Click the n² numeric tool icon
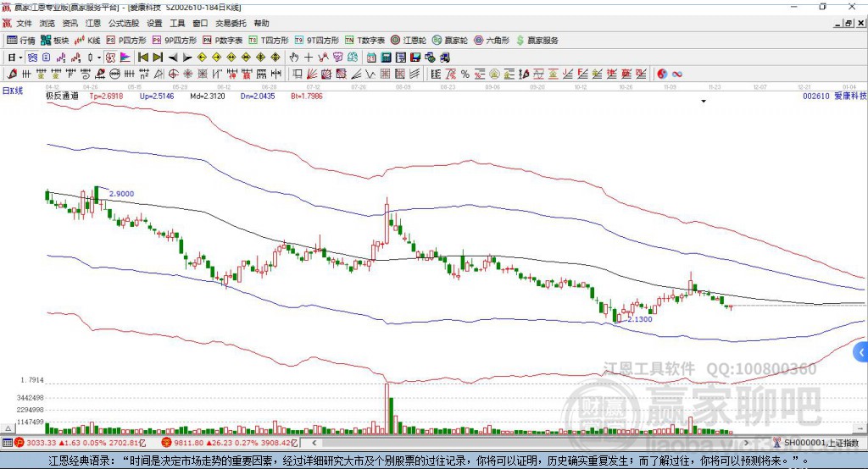Image resolution: width=868 pixels, height=469 pixels. (144, 74)
